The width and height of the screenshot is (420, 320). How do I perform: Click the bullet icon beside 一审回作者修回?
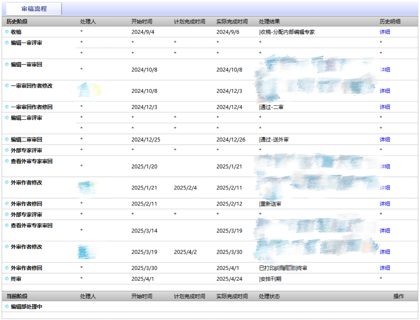(7, 107)
